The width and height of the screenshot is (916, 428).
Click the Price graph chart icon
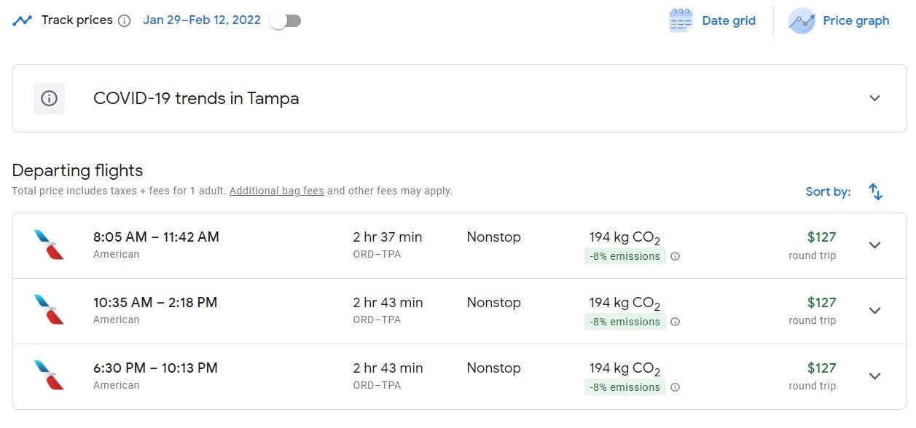[802, 20]
